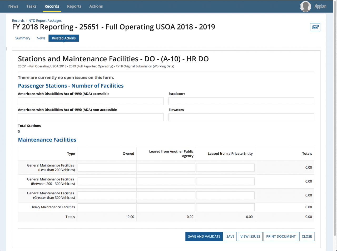This screenshot has width=337, height=251.
Task: Click the Total Stations label
Action: (x=29, y=126)
